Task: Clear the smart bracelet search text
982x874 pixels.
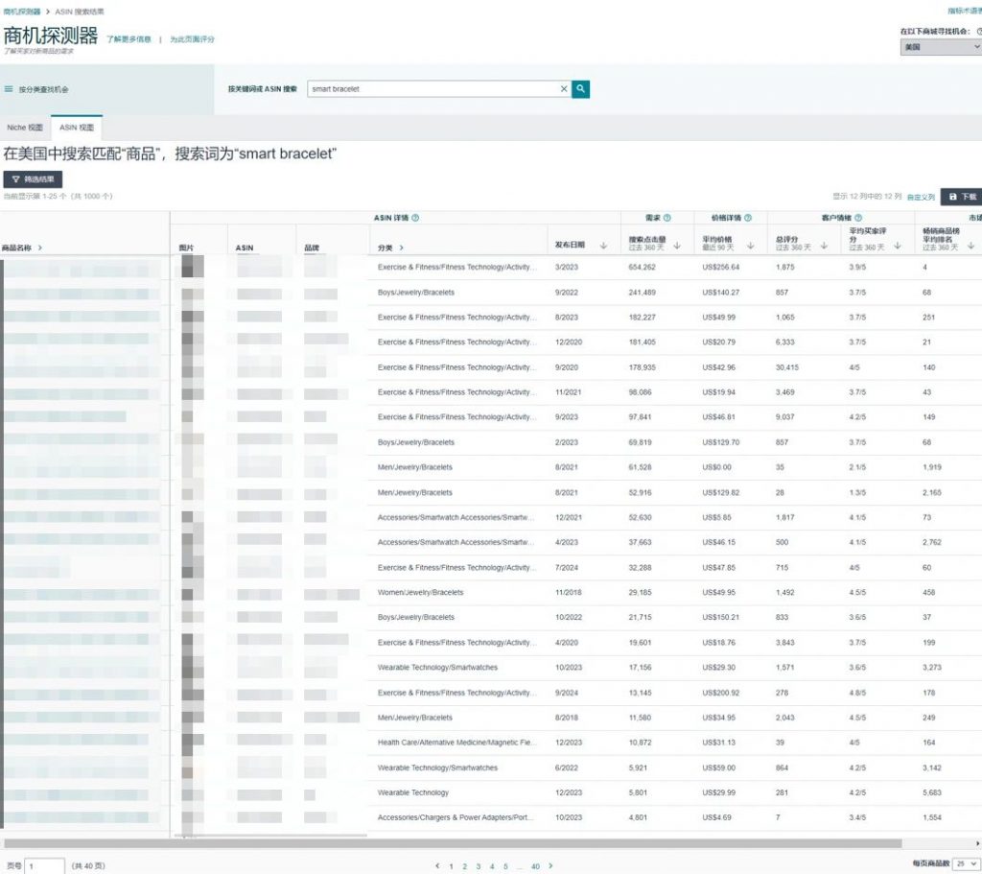Action: click(564, 89)
